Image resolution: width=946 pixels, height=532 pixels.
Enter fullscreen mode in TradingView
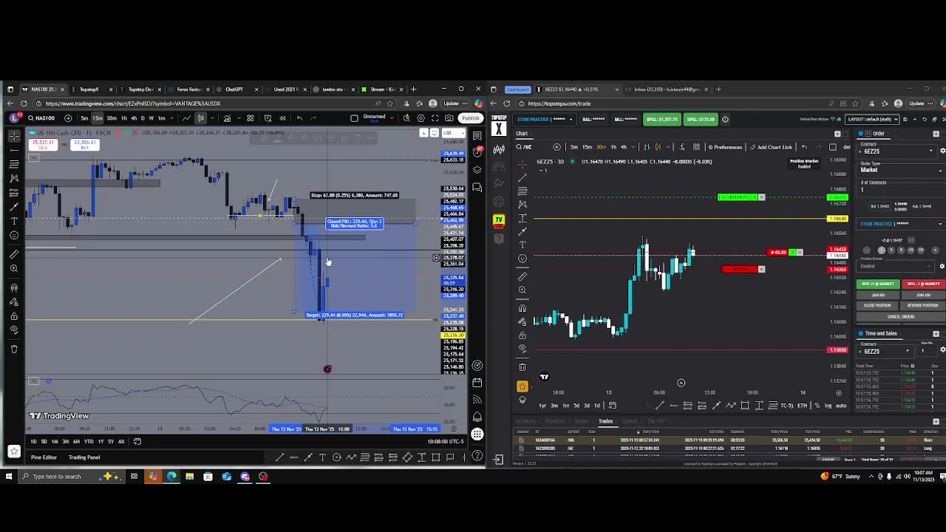(x=435, y=117)
